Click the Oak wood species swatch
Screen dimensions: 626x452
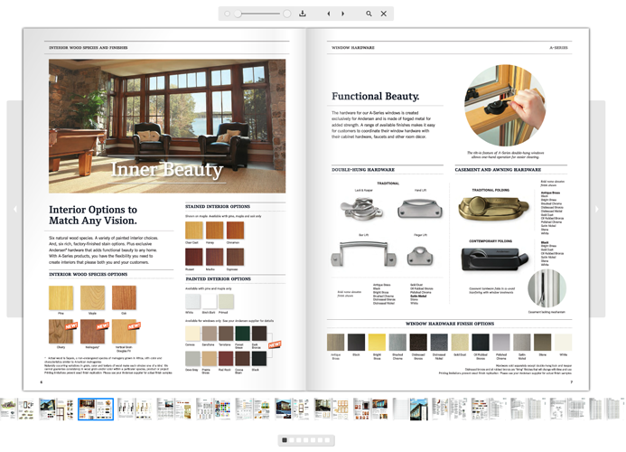(124, 297)
